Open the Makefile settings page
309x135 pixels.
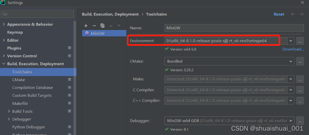click(x=20, y=103)
